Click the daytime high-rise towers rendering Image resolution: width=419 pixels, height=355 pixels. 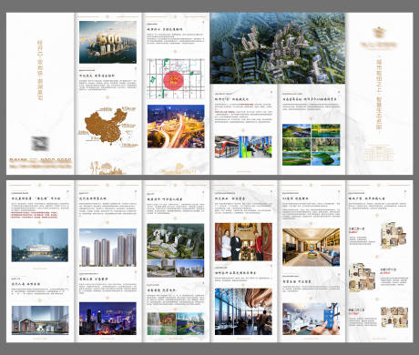107,248
